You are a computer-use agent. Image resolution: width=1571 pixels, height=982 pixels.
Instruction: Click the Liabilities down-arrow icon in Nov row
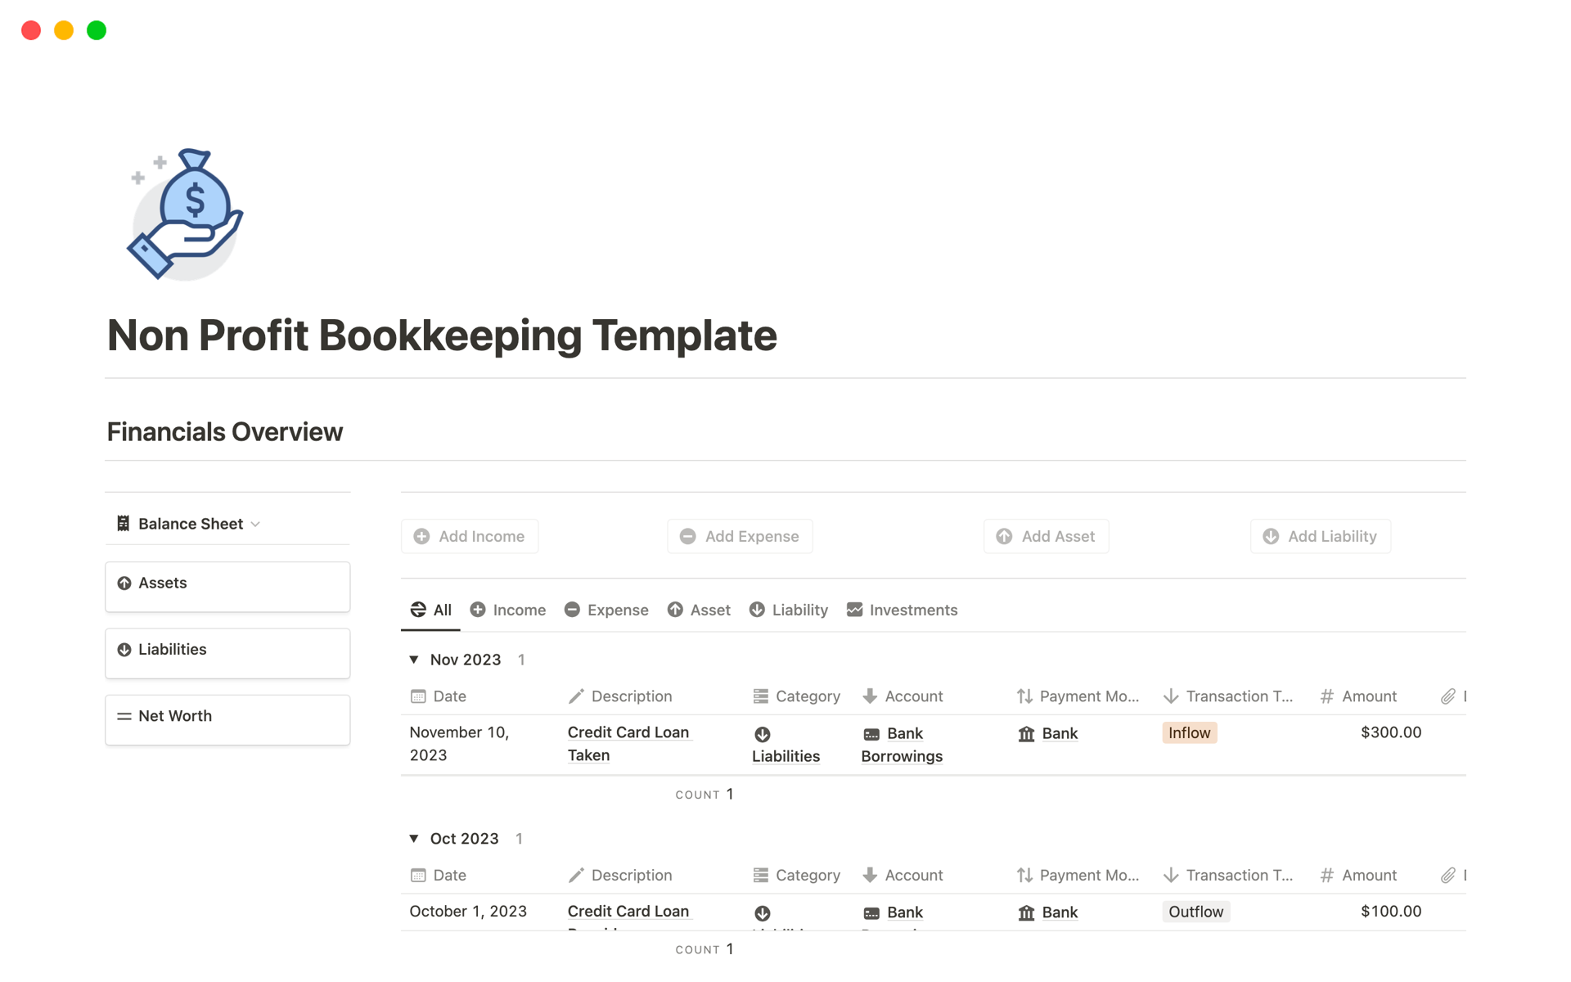tap(762, 734)
